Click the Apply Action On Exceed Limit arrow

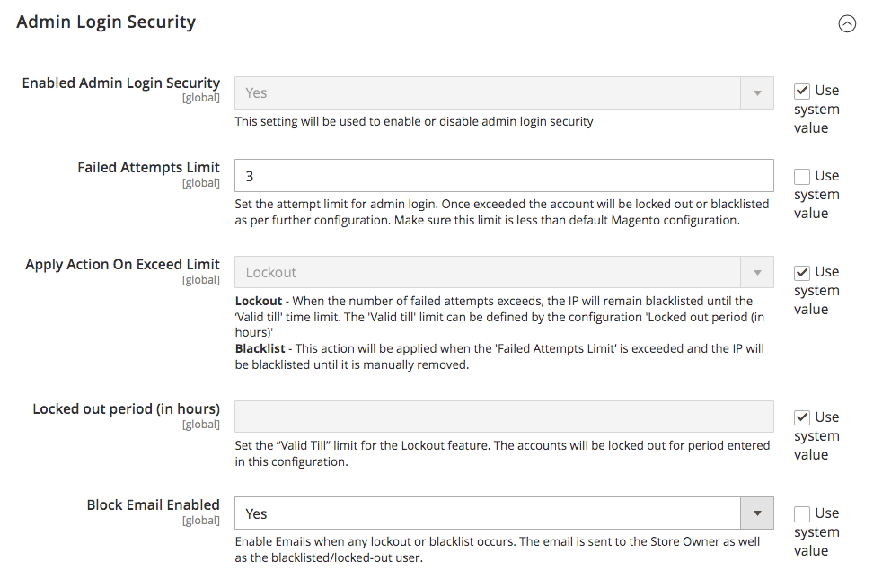[757, 272]
